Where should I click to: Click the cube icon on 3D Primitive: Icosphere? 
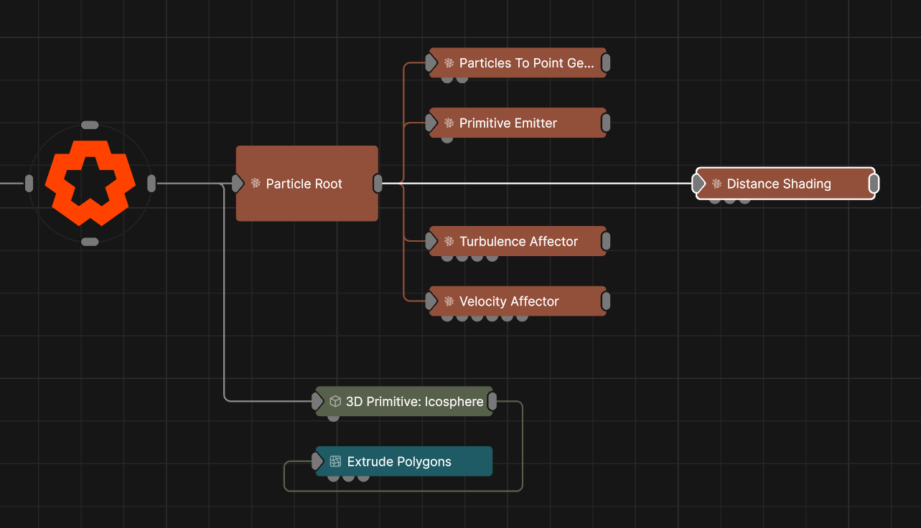[335, 402]
